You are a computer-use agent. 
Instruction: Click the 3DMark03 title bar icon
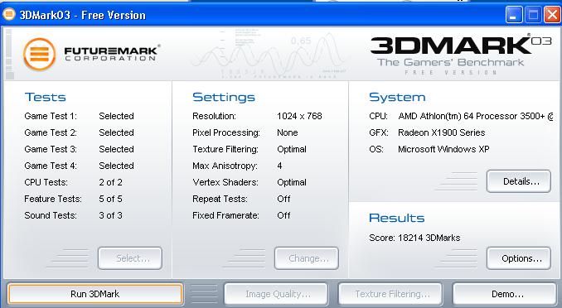click(x=9, y=14)
